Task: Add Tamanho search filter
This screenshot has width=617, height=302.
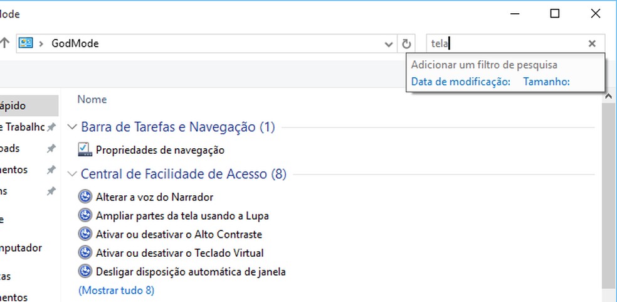Action: [547, 82]
